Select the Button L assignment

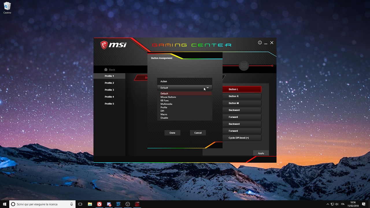pyautogui.click(x=242, y=89)
